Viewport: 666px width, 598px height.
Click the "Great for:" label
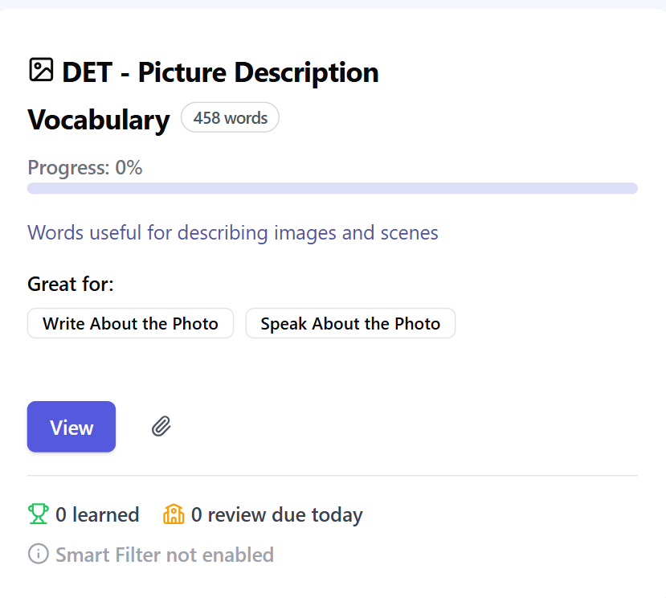[71, 284]
